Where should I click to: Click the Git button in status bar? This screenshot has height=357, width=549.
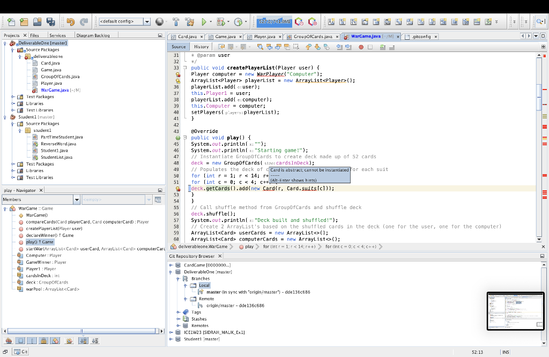(21, 352)
